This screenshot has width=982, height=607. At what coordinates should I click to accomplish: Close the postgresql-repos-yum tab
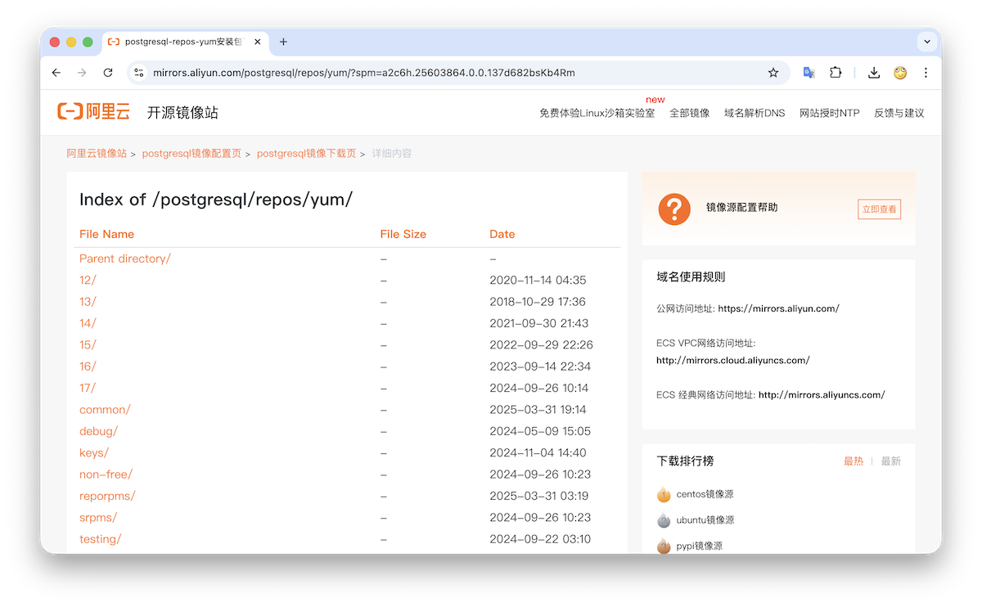[x=257, y=42]
